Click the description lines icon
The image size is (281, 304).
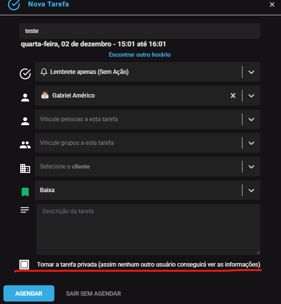[x=25, y=210]
